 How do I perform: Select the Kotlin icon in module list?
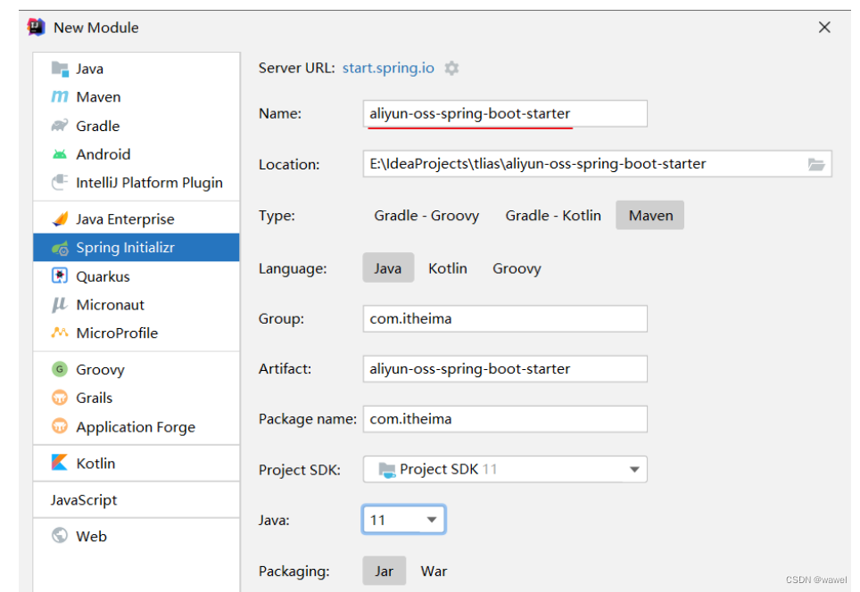click(60, 464)
